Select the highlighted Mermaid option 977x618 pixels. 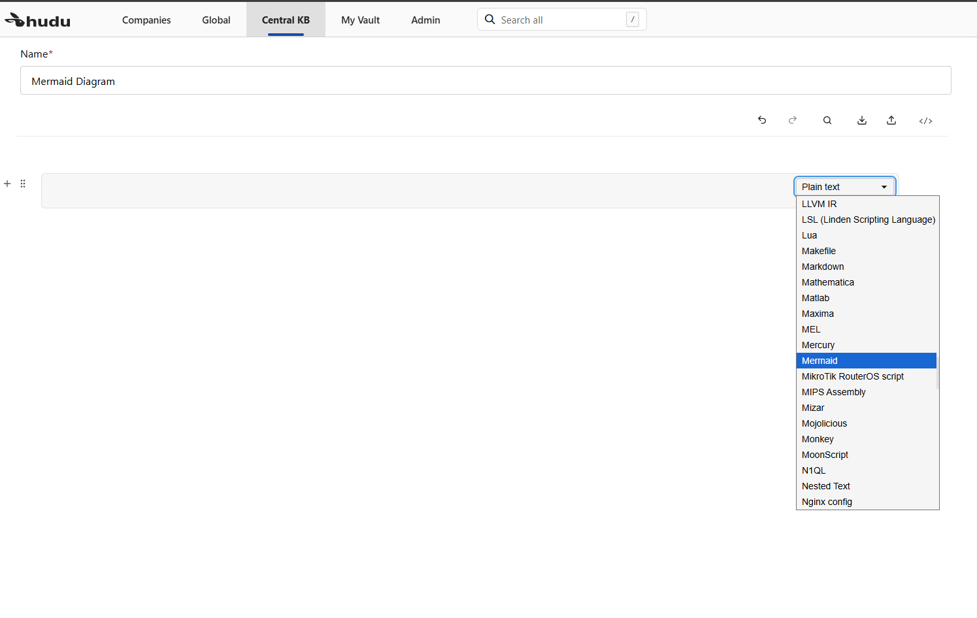click(x=867, y=361)
